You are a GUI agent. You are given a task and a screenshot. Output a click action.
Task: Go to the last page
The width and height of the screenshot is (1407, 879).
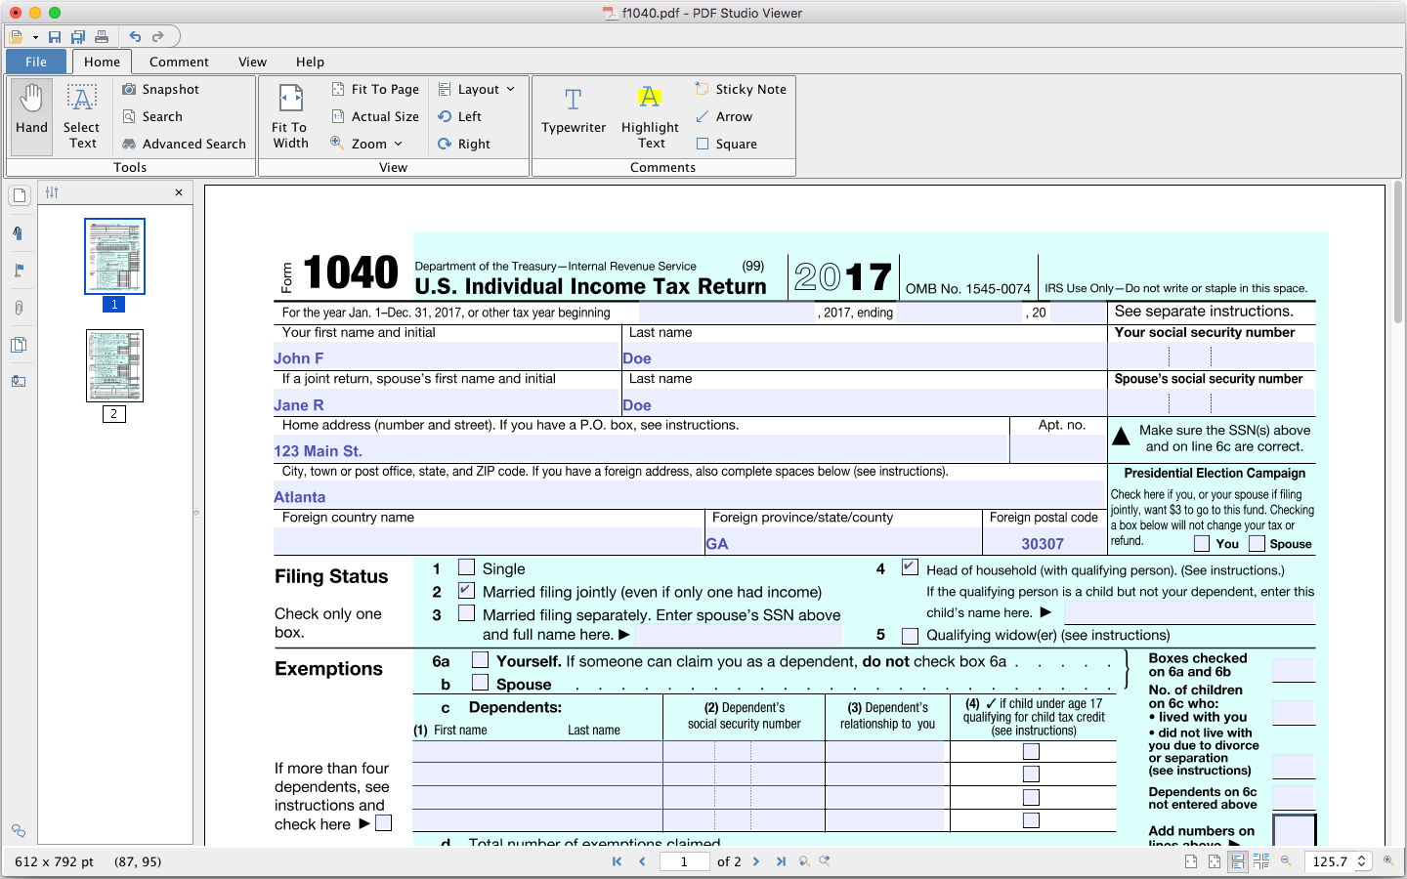(781, 861)
